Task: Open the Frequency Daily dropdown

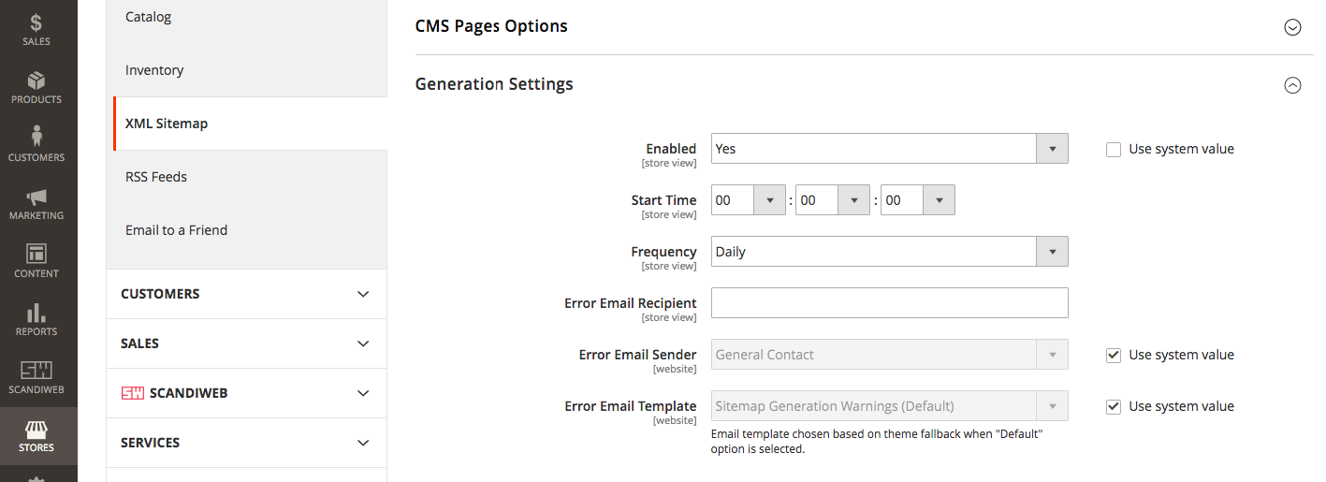Action: [x=889, y=252]
